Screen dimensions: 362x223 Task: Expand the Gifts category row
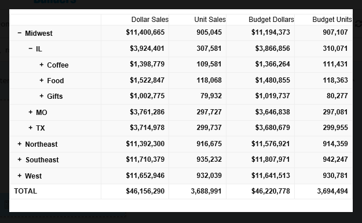click(42, 96)
